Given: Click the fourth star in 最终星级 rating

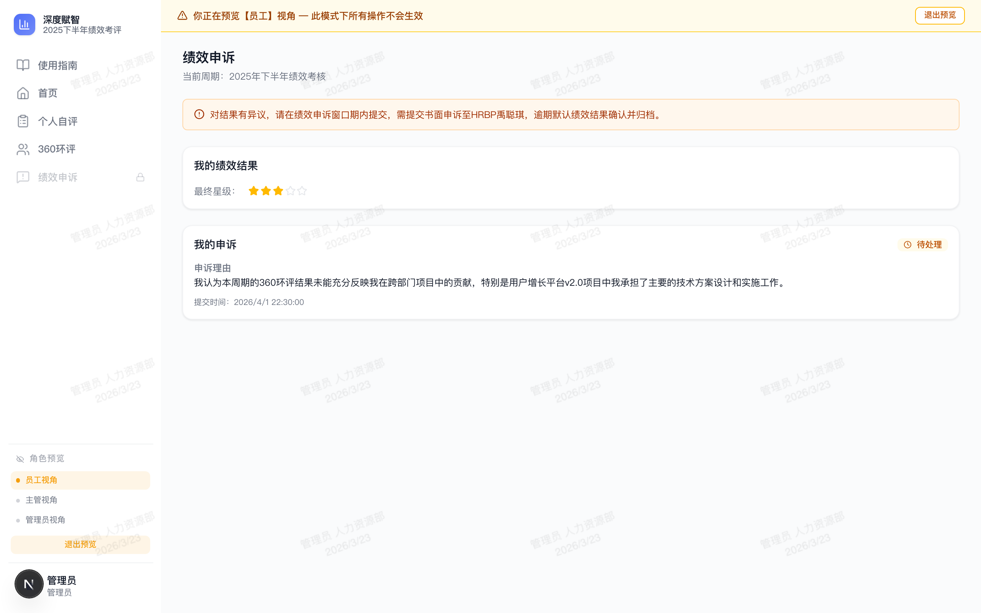Looking at the screenshot, I should point(290,190).
